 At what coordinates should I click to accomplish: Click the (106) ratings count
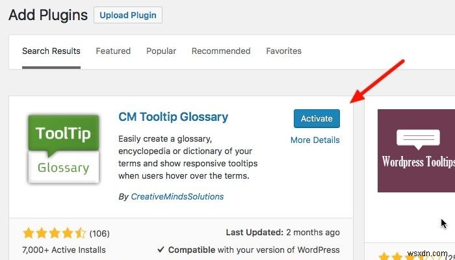(99, 233)
